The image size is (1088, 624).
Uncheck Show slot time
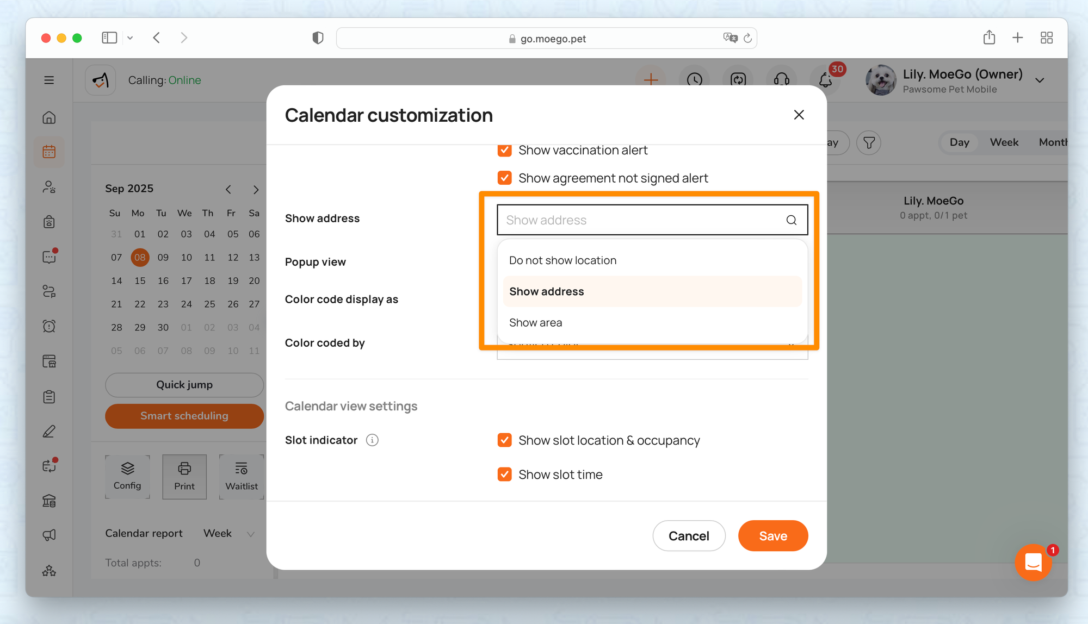click(x=504, y=474)
